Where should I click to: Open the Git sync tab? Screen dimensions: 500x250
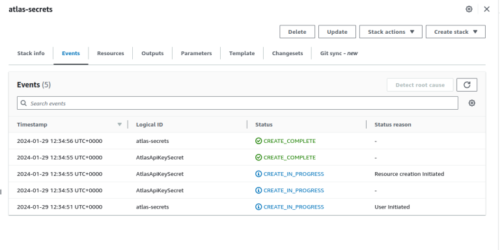[x=339, y=53]
